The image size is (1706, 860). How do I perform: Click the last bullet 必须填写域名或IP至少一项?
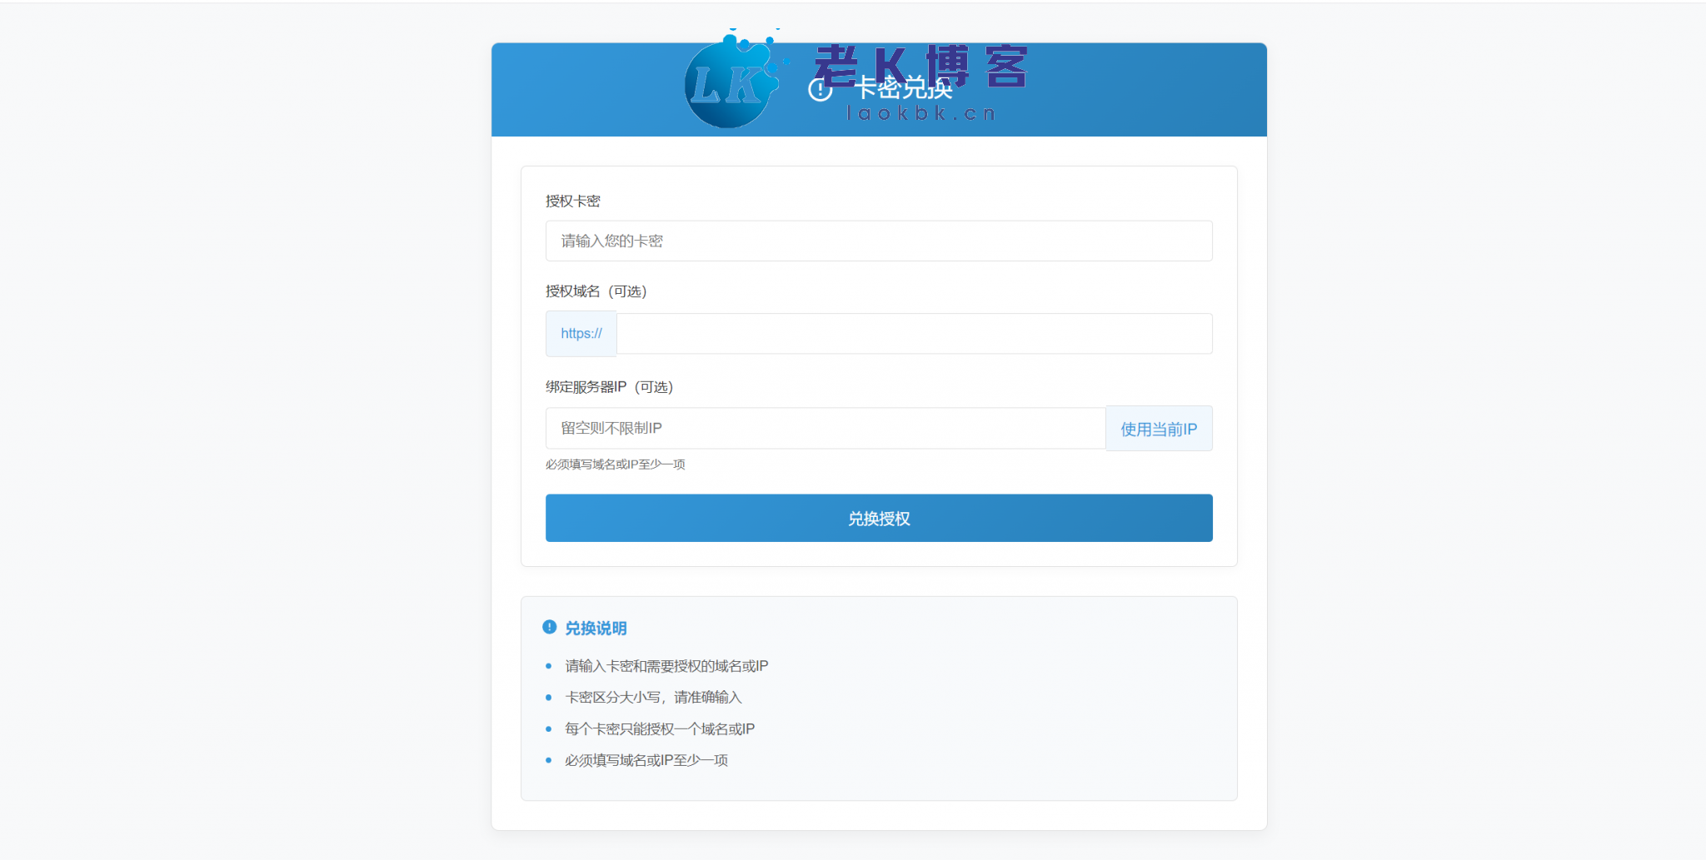646,759
